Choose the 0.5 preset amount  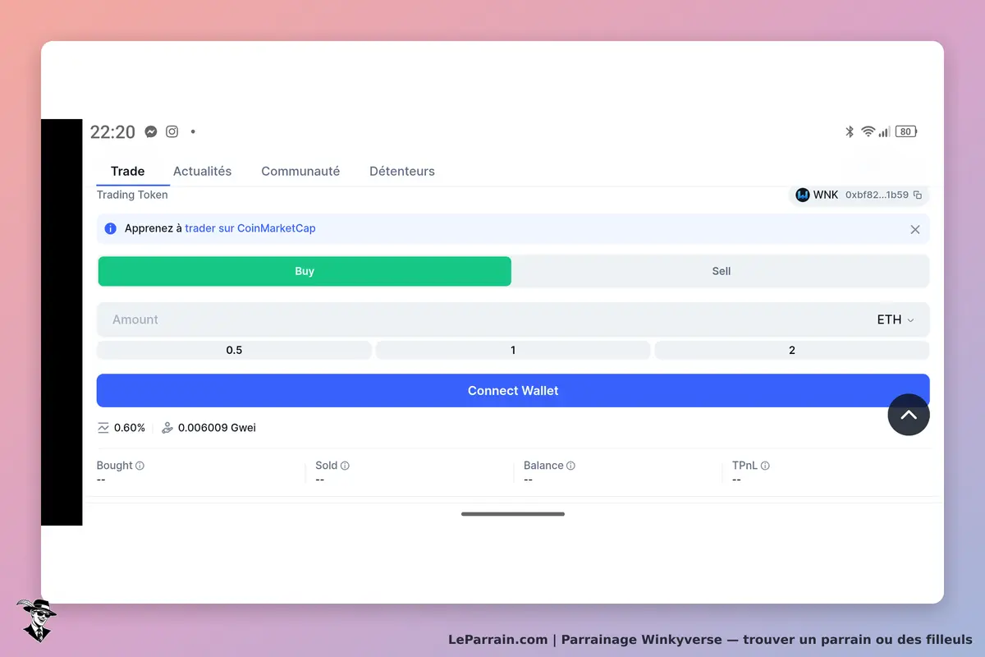tap(234, 350)
